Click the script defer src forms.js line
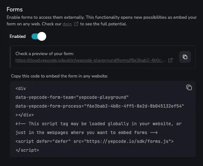 tap(95, 141)
